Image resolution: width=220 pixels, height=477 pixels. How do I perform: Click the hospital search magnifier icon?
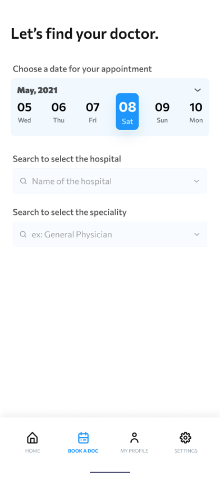[24, 181]
